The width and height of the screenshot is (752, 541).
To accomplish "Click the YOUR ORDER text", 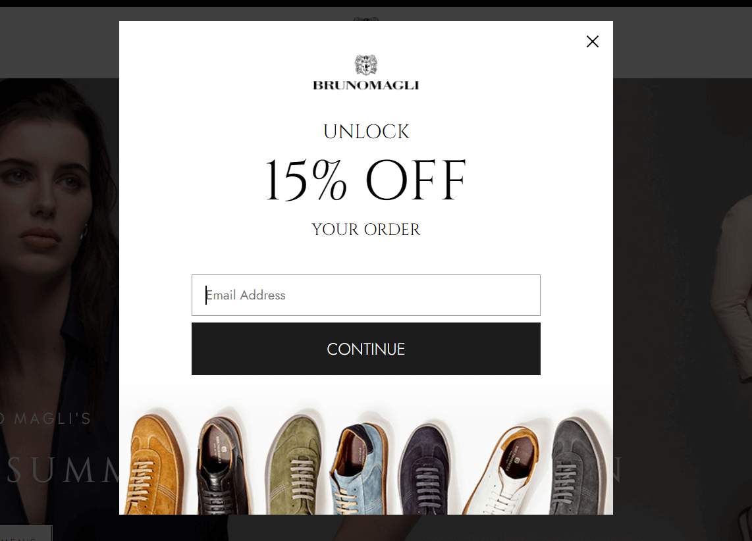I will pyautogui.click(x=366, y=230).
